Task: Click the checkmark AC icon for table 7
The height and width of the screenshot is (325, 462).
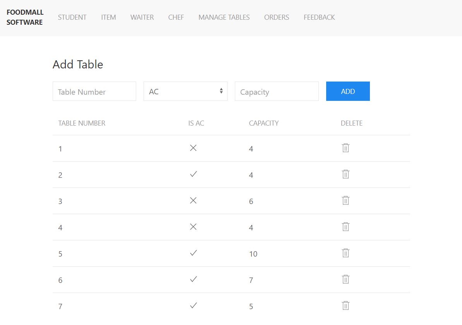Action: coord(193,306)
